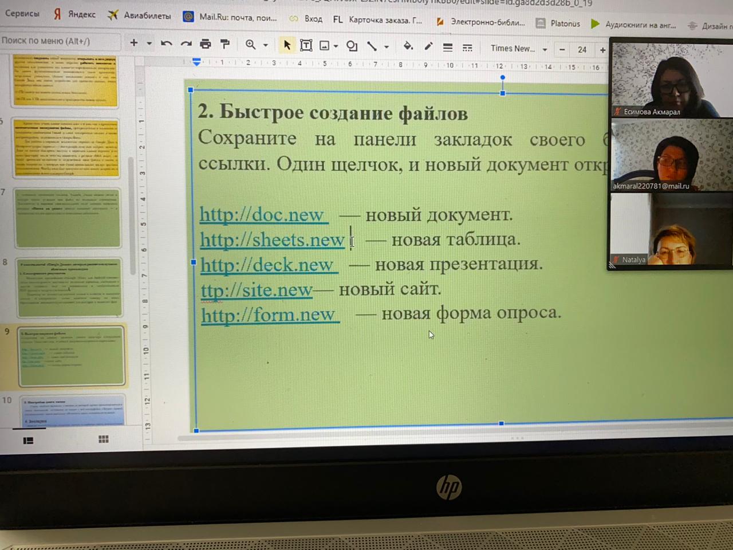Open the Platonus bookmark
This screenshot has height=550, width=733.
tap(558, 23)
